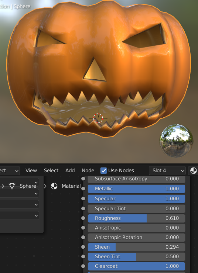Image resolution: width=198 pixels, height=273 pixels.
Task: Click the HDRI preview sphere in viewport
Action: click(176, 141)
